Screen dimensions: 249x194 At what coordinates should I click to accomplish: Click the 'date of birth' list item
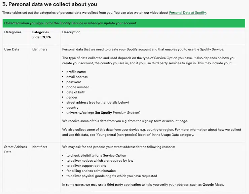coord(76,92)
